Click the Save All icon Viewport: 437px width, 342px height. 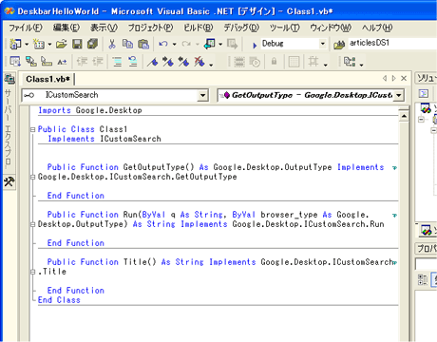(x=92, y=44)
